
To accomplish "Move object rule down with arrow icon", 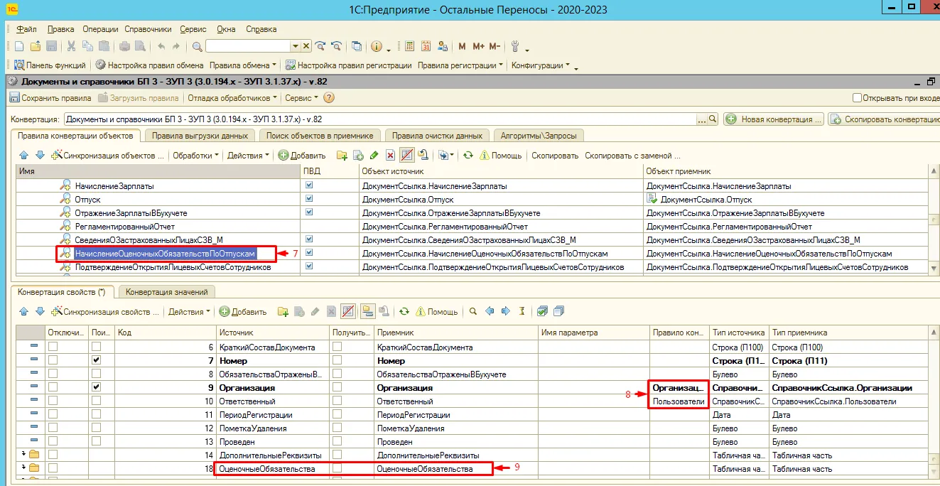I will point(40,155).
